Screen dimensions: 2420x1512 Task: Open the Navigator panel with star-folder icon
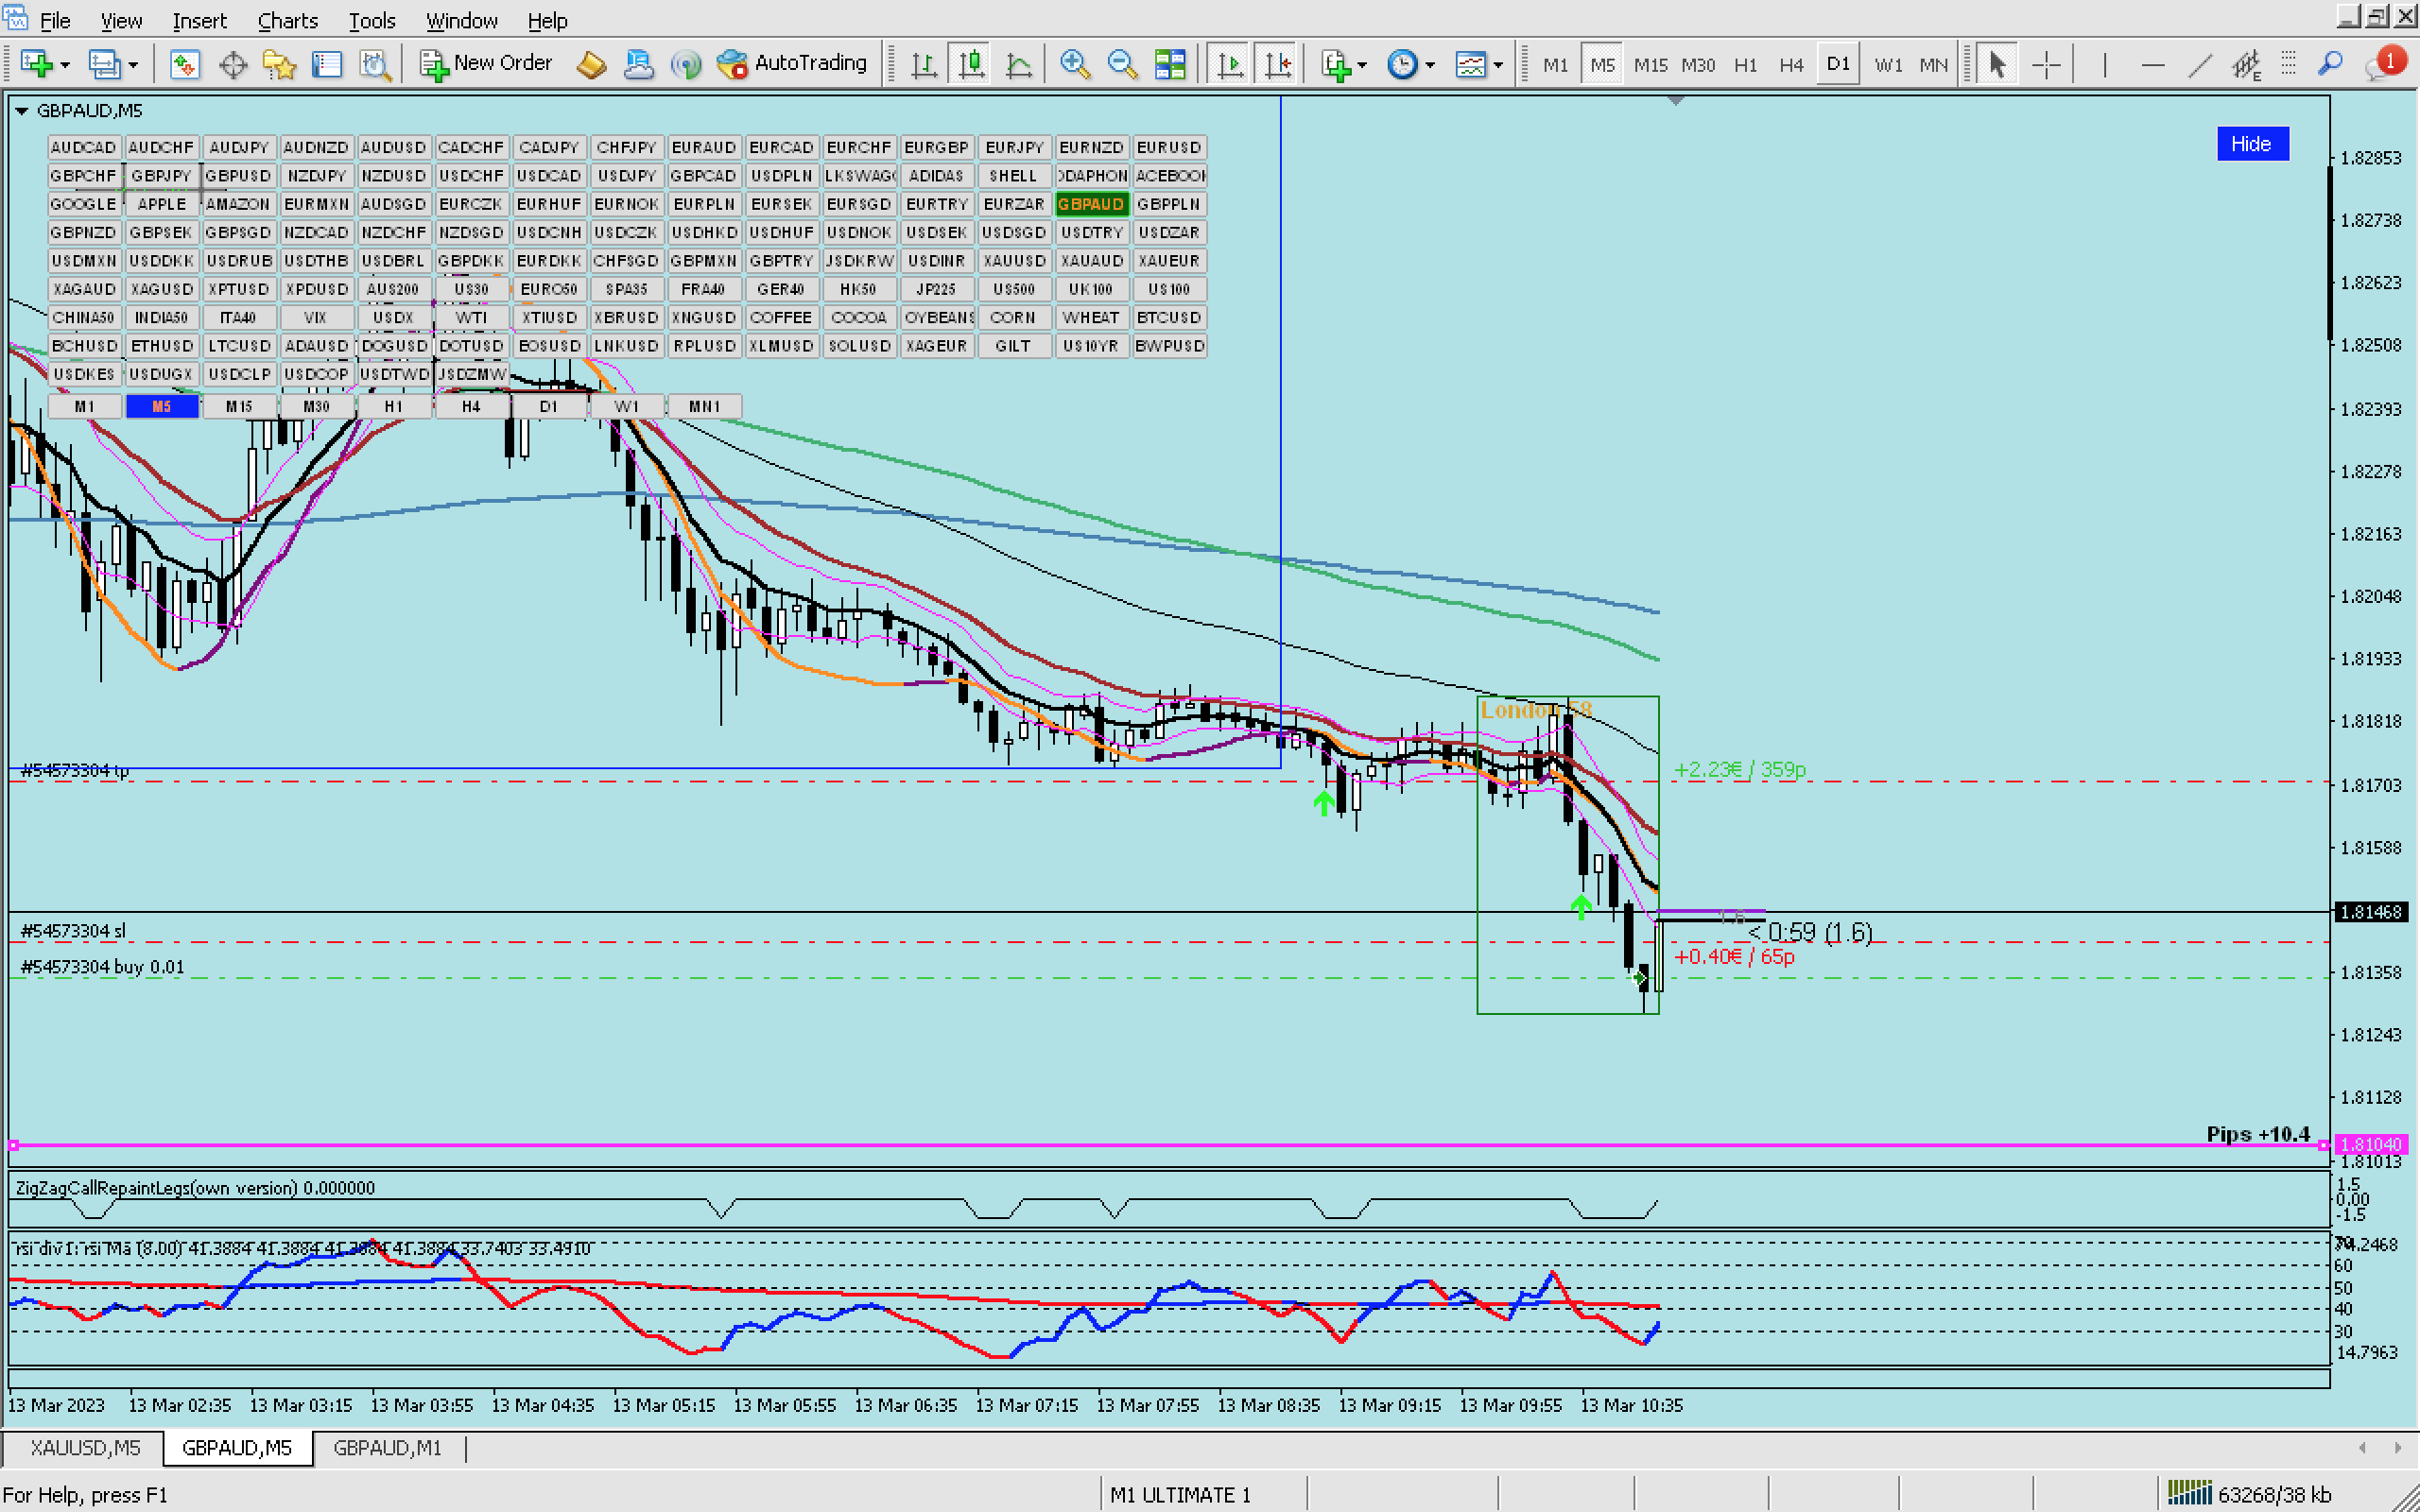click(x=279, y=65)
